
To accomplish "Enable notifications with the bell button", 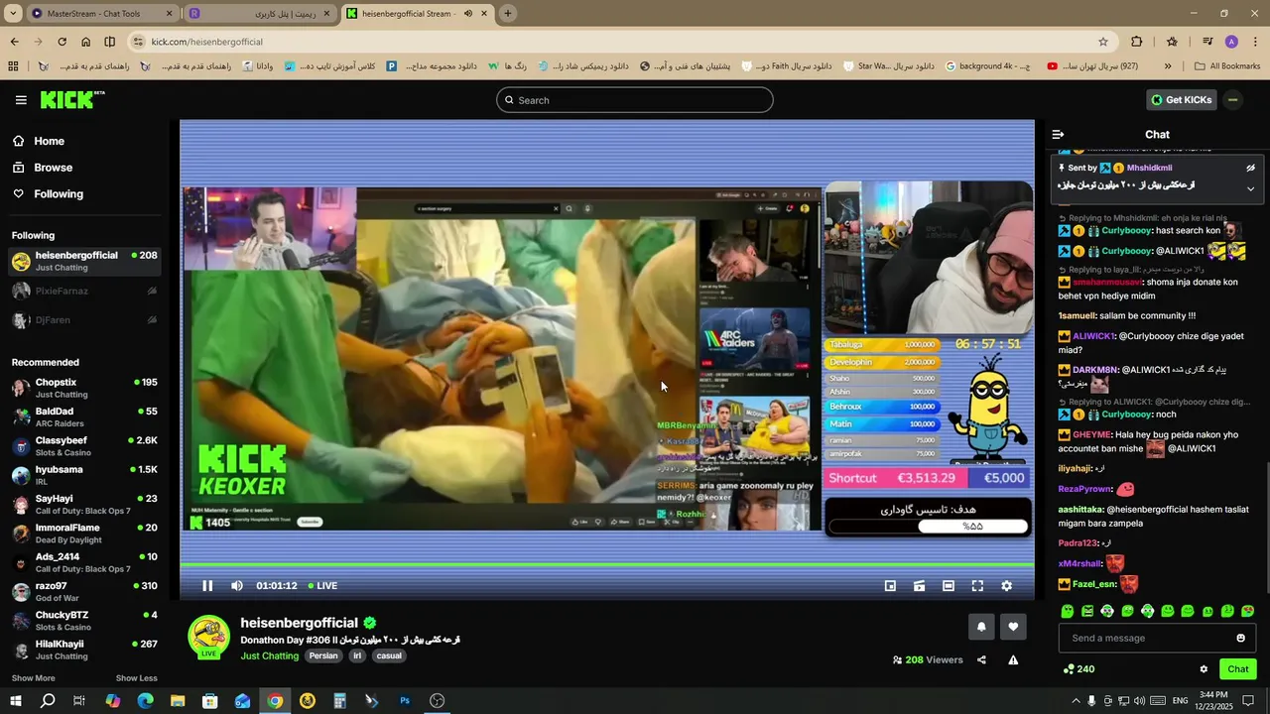I will pos(981,627).
